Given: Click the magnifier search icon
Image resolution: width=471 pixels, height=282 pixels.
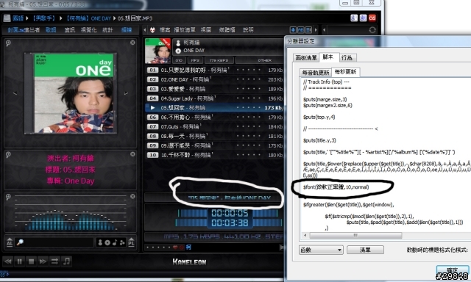Looking at the screenshot, I should [x=20, y=242].
